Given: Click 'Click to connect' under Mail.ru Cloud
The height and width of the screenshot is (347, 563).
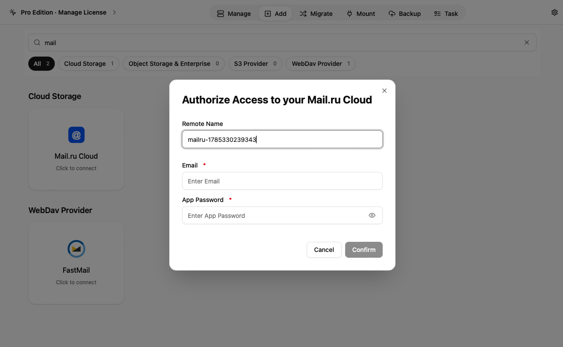Looking at the screenshot, I should (76, 168).
